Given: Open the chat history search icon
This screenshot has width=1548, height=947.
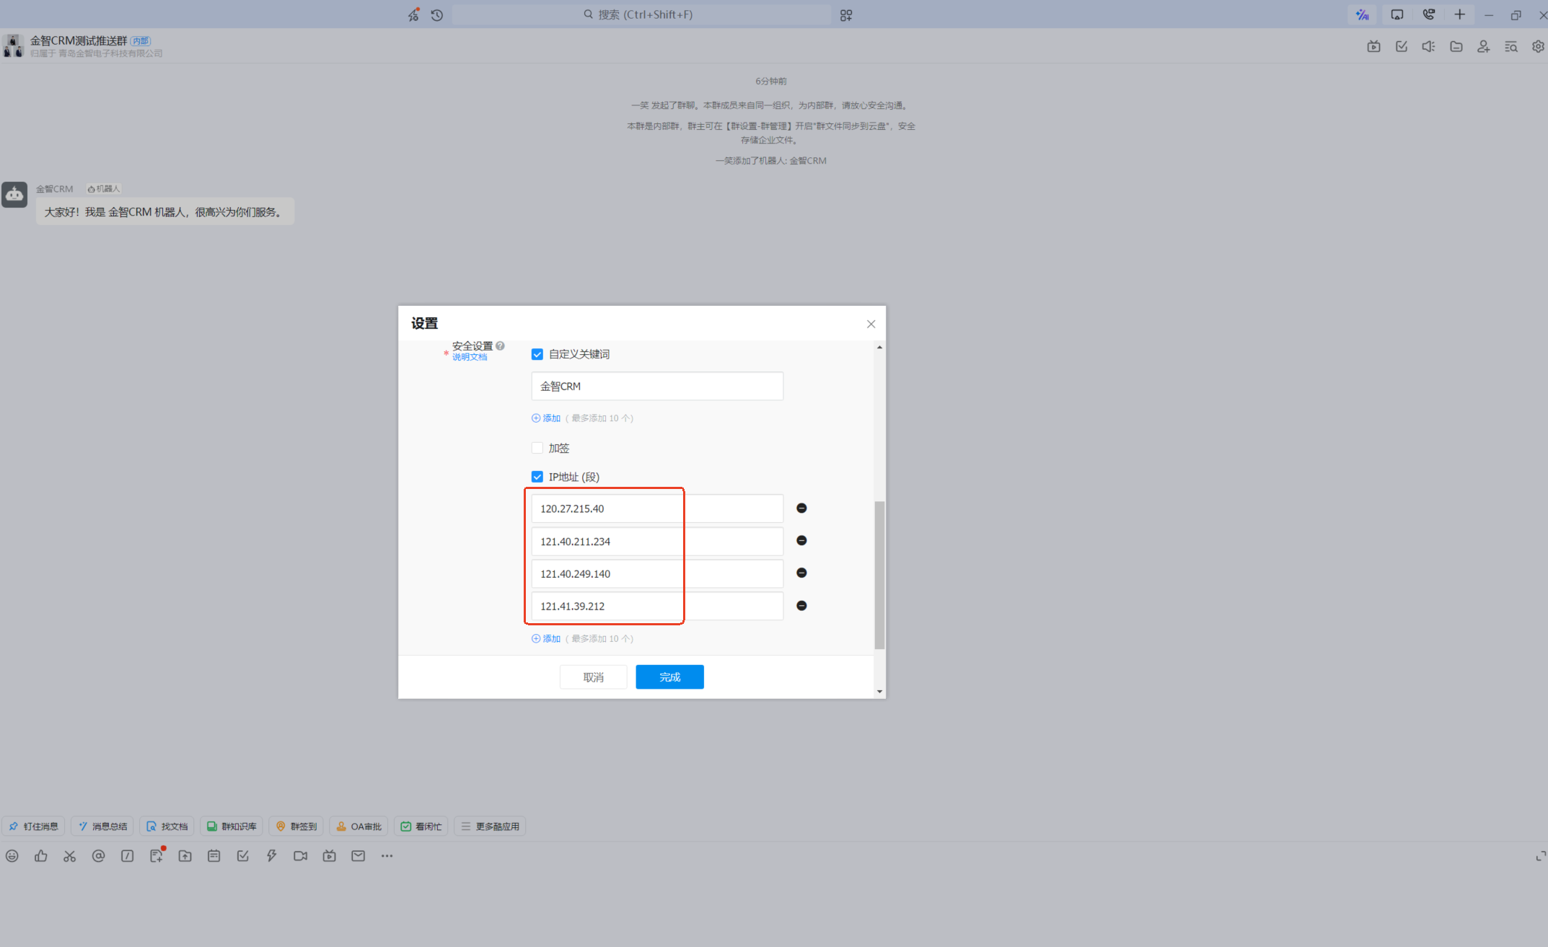Looking at the screenshot, I should [x=1510, y=46].
